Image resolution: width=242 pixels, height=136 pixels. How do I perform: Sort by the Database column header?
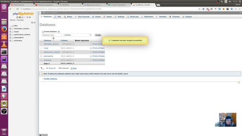(x=47, y=40)
